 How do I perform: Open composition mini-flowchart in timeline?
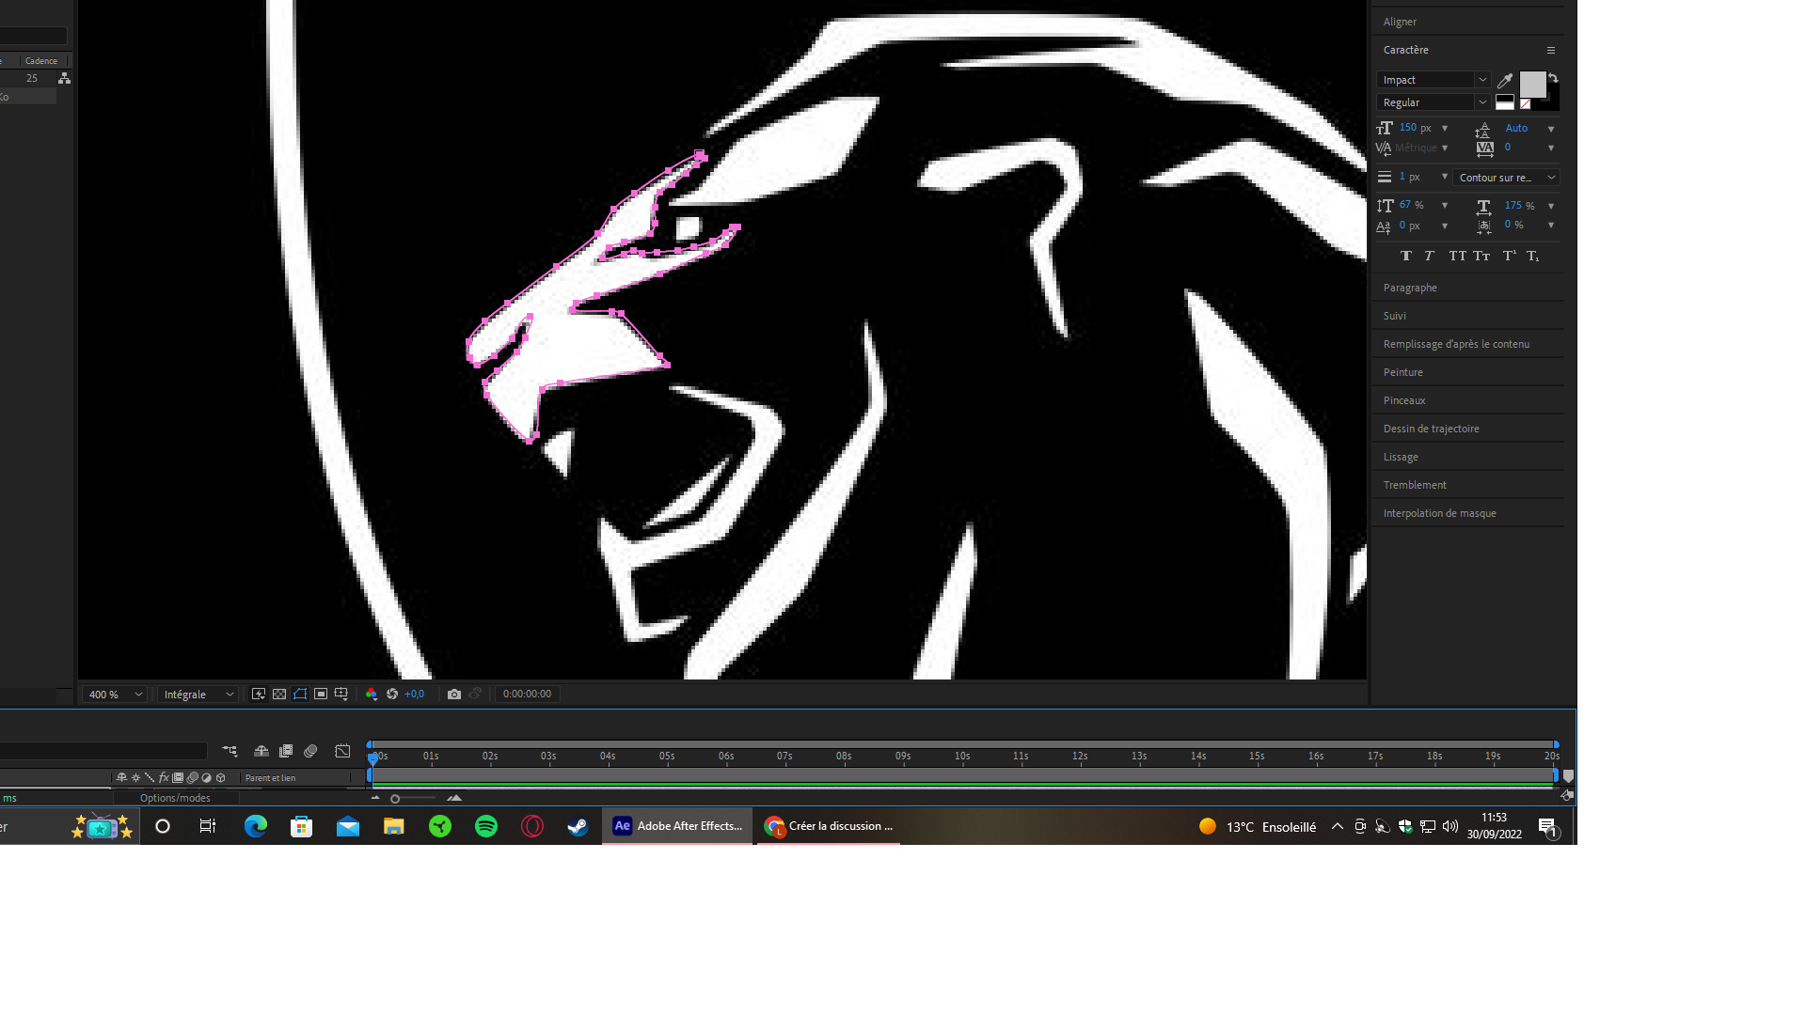coord(230,751)
